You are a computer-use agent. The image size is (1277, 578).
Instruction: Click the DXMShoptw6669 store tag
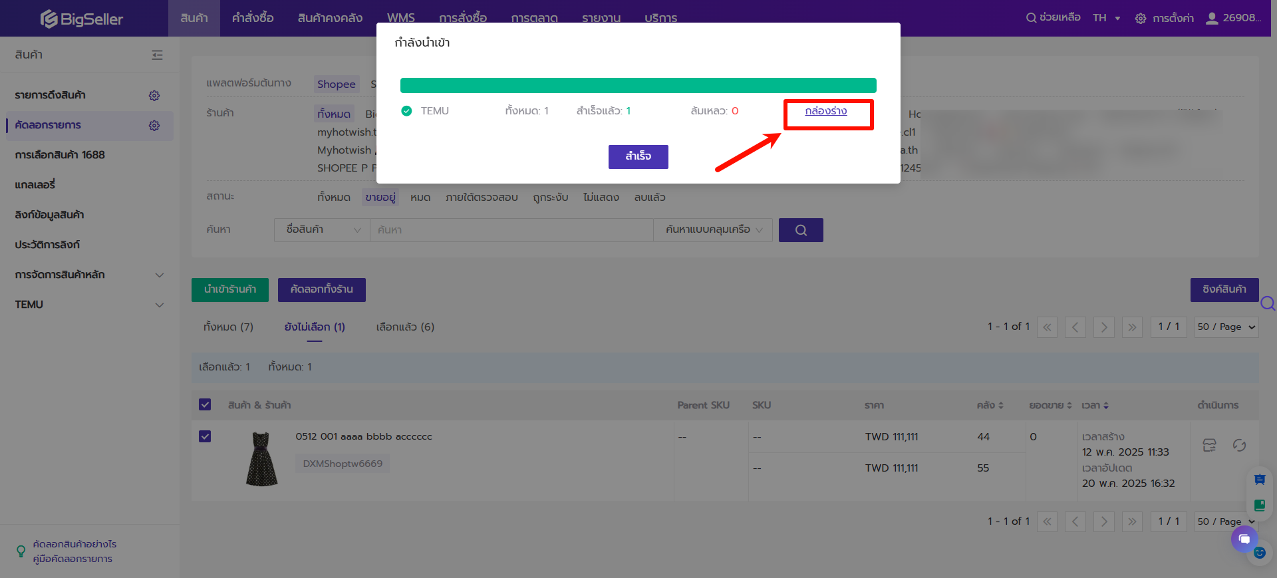(343, 464)
